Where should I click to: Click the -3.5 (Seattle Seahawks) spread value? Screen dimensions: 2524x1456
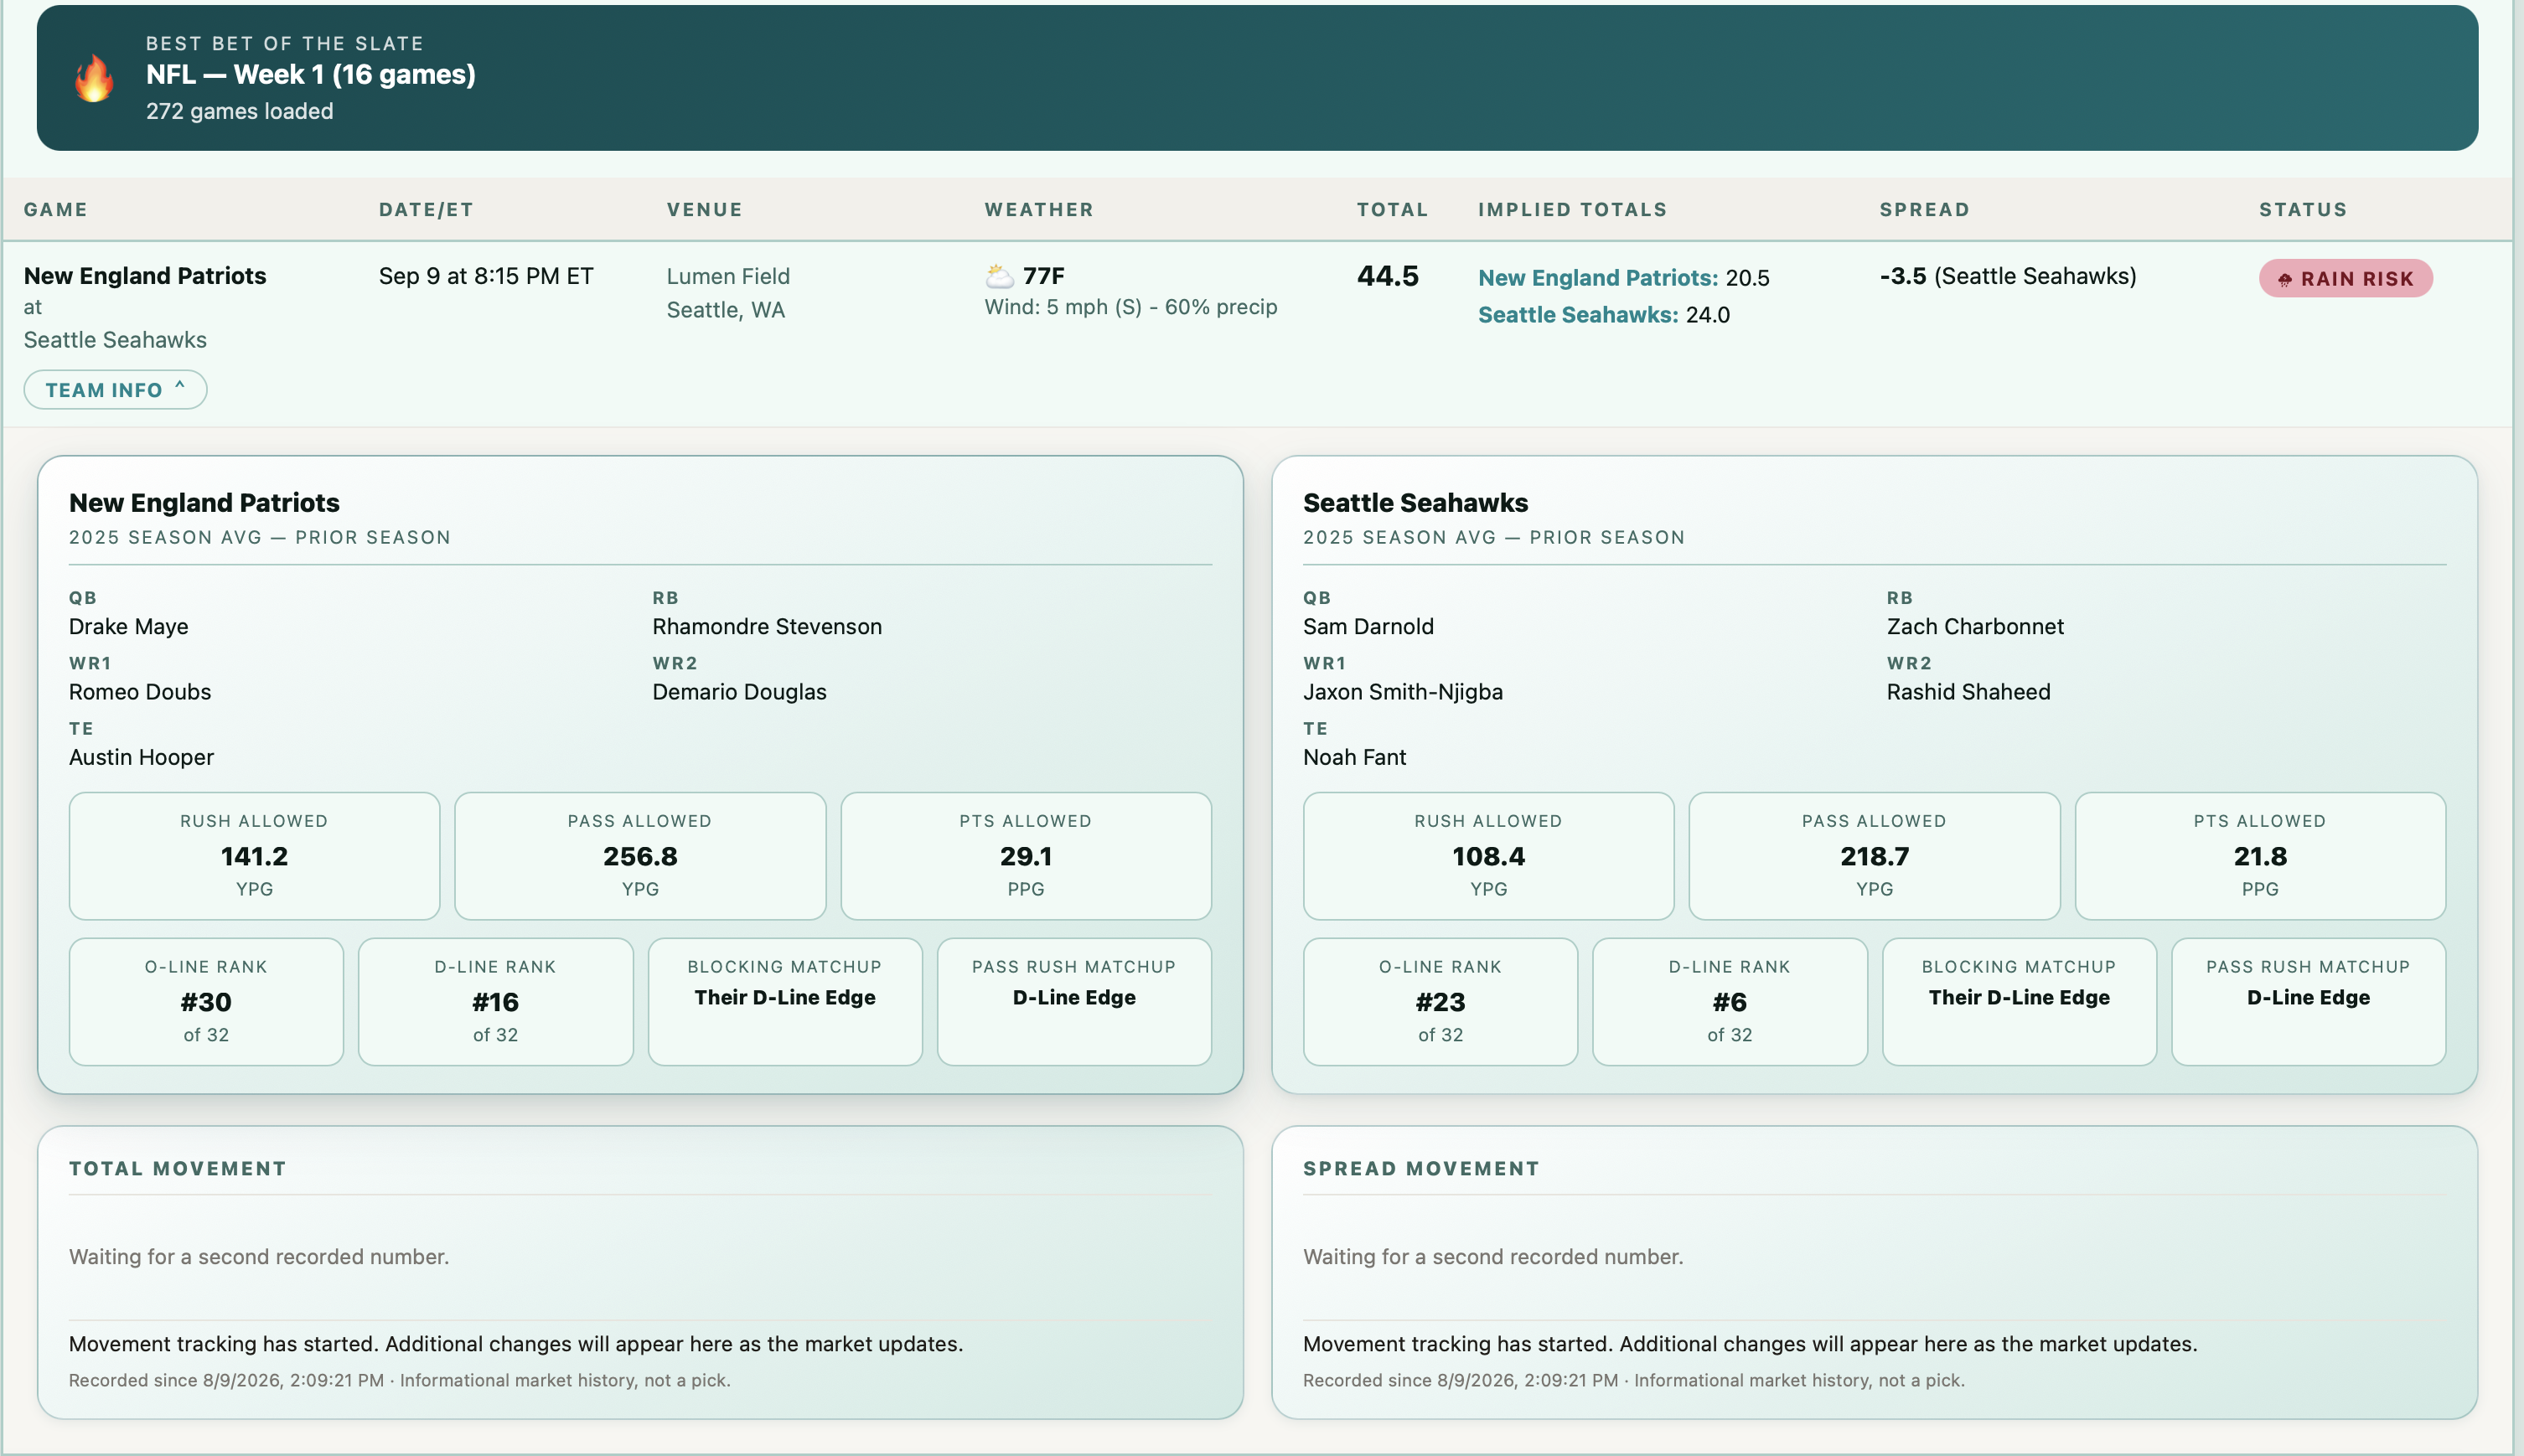click(2007, 276)
